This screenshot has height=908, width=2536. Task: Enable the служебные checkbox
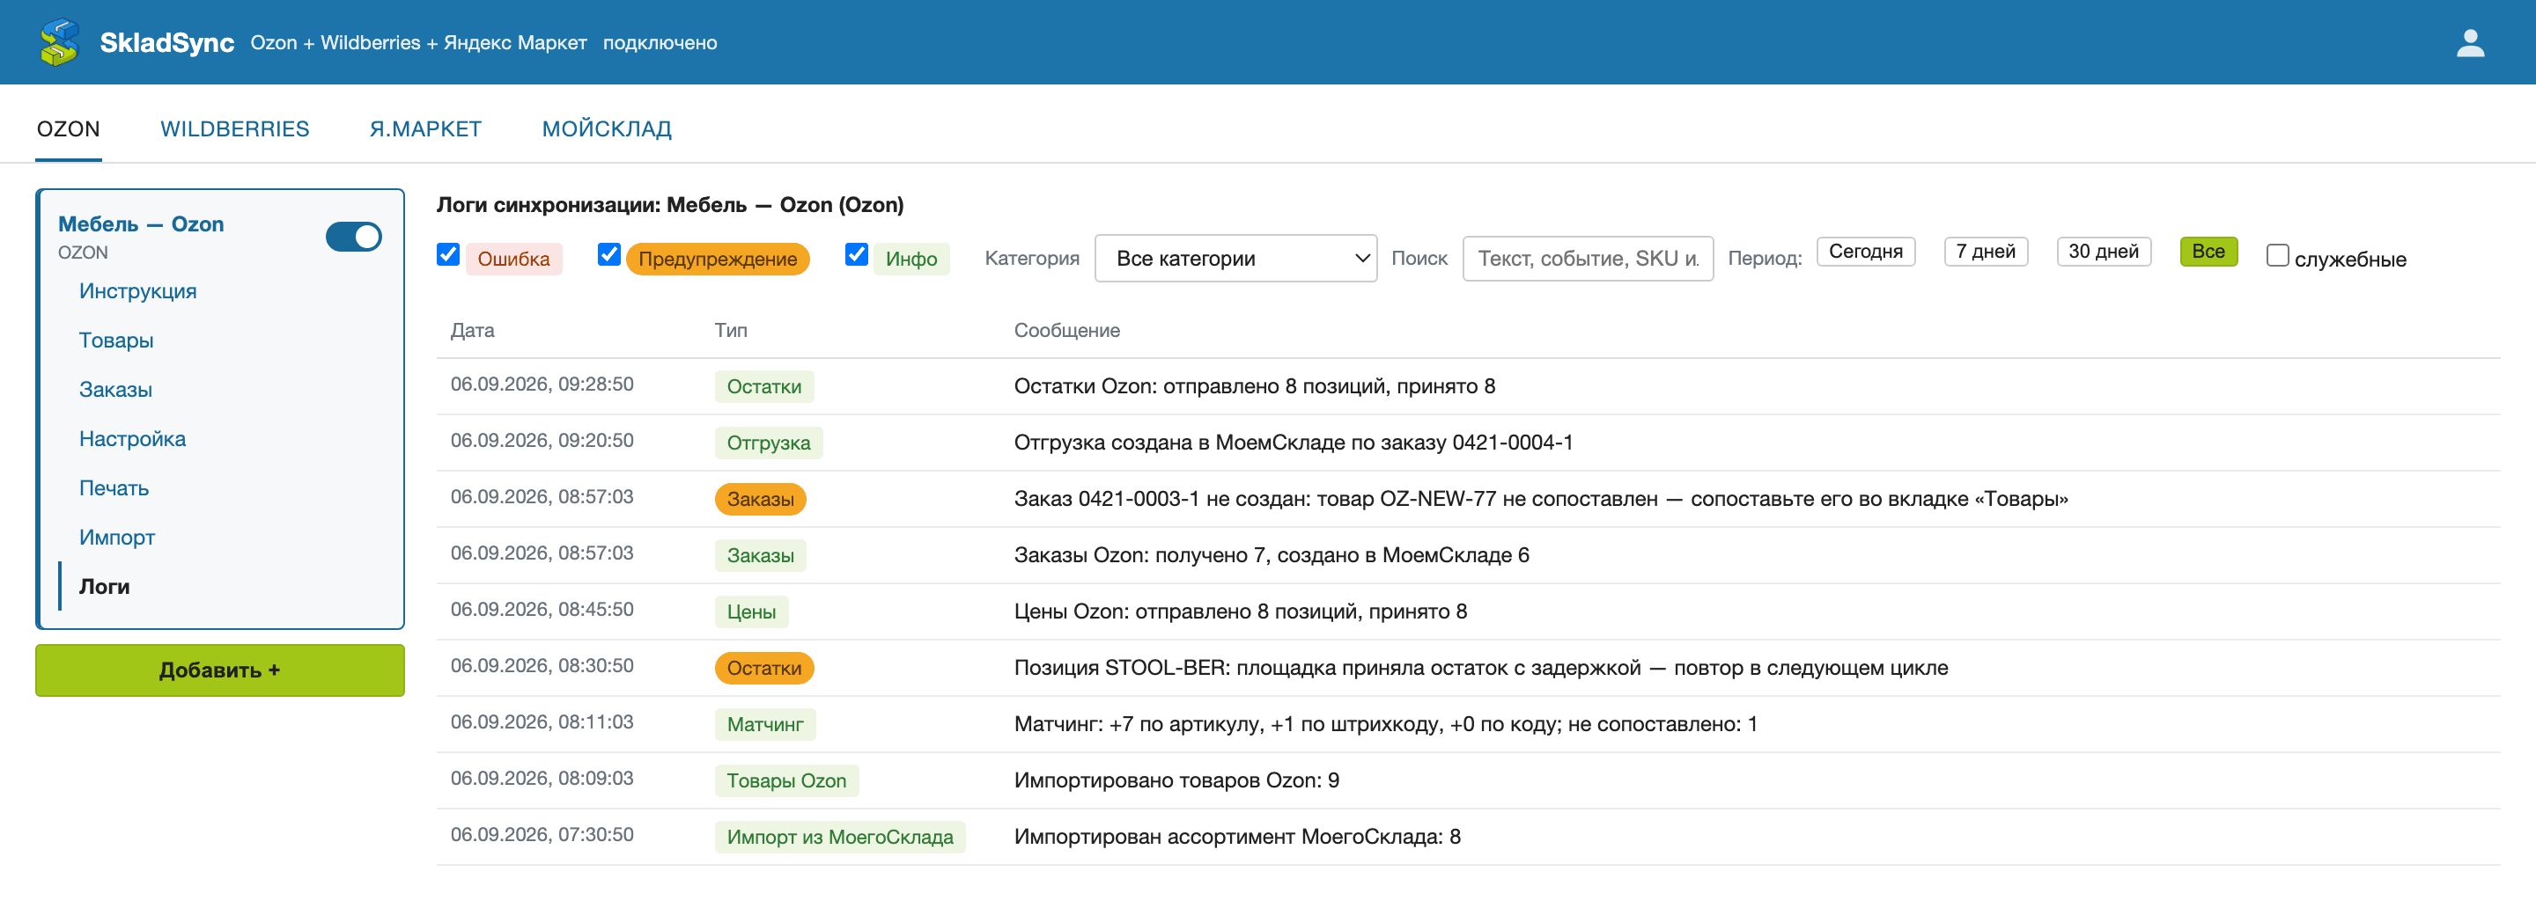[x=2277, y=255]
